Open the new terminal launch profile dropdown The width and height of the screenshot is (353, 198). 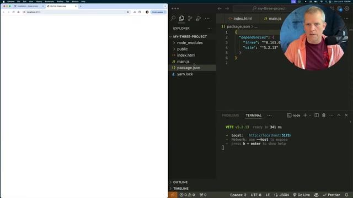pyautogui.click(x=310, y=116)
